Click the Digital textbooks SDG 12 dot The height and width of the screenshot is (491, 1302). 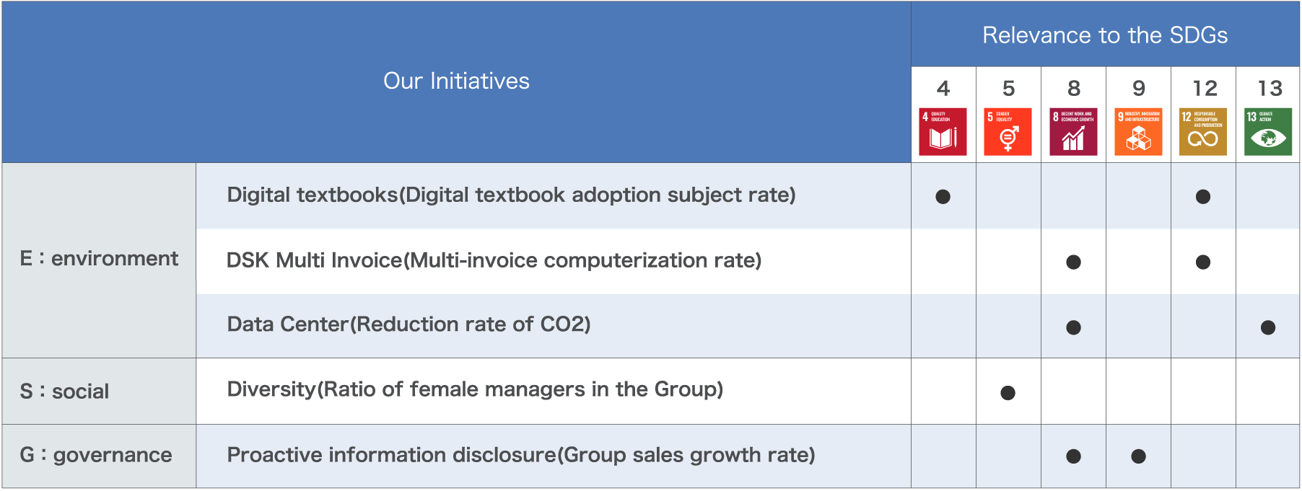tap(1203, 197)
